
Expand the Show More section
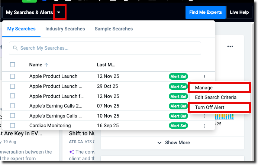[x=174, y=143]
